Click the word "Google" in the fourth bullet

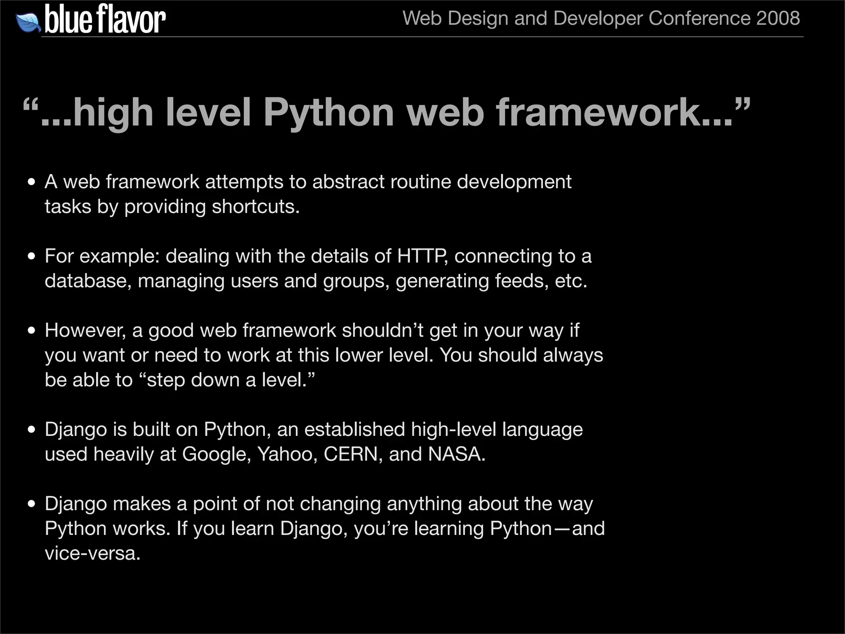pos(214,454)
